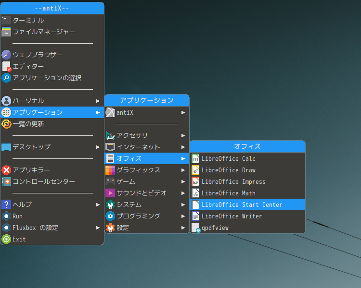This screenshot has height=288, width=361.
Task: Click the gamepad icon beside ゲーム
Action: [x=110, y=181]
